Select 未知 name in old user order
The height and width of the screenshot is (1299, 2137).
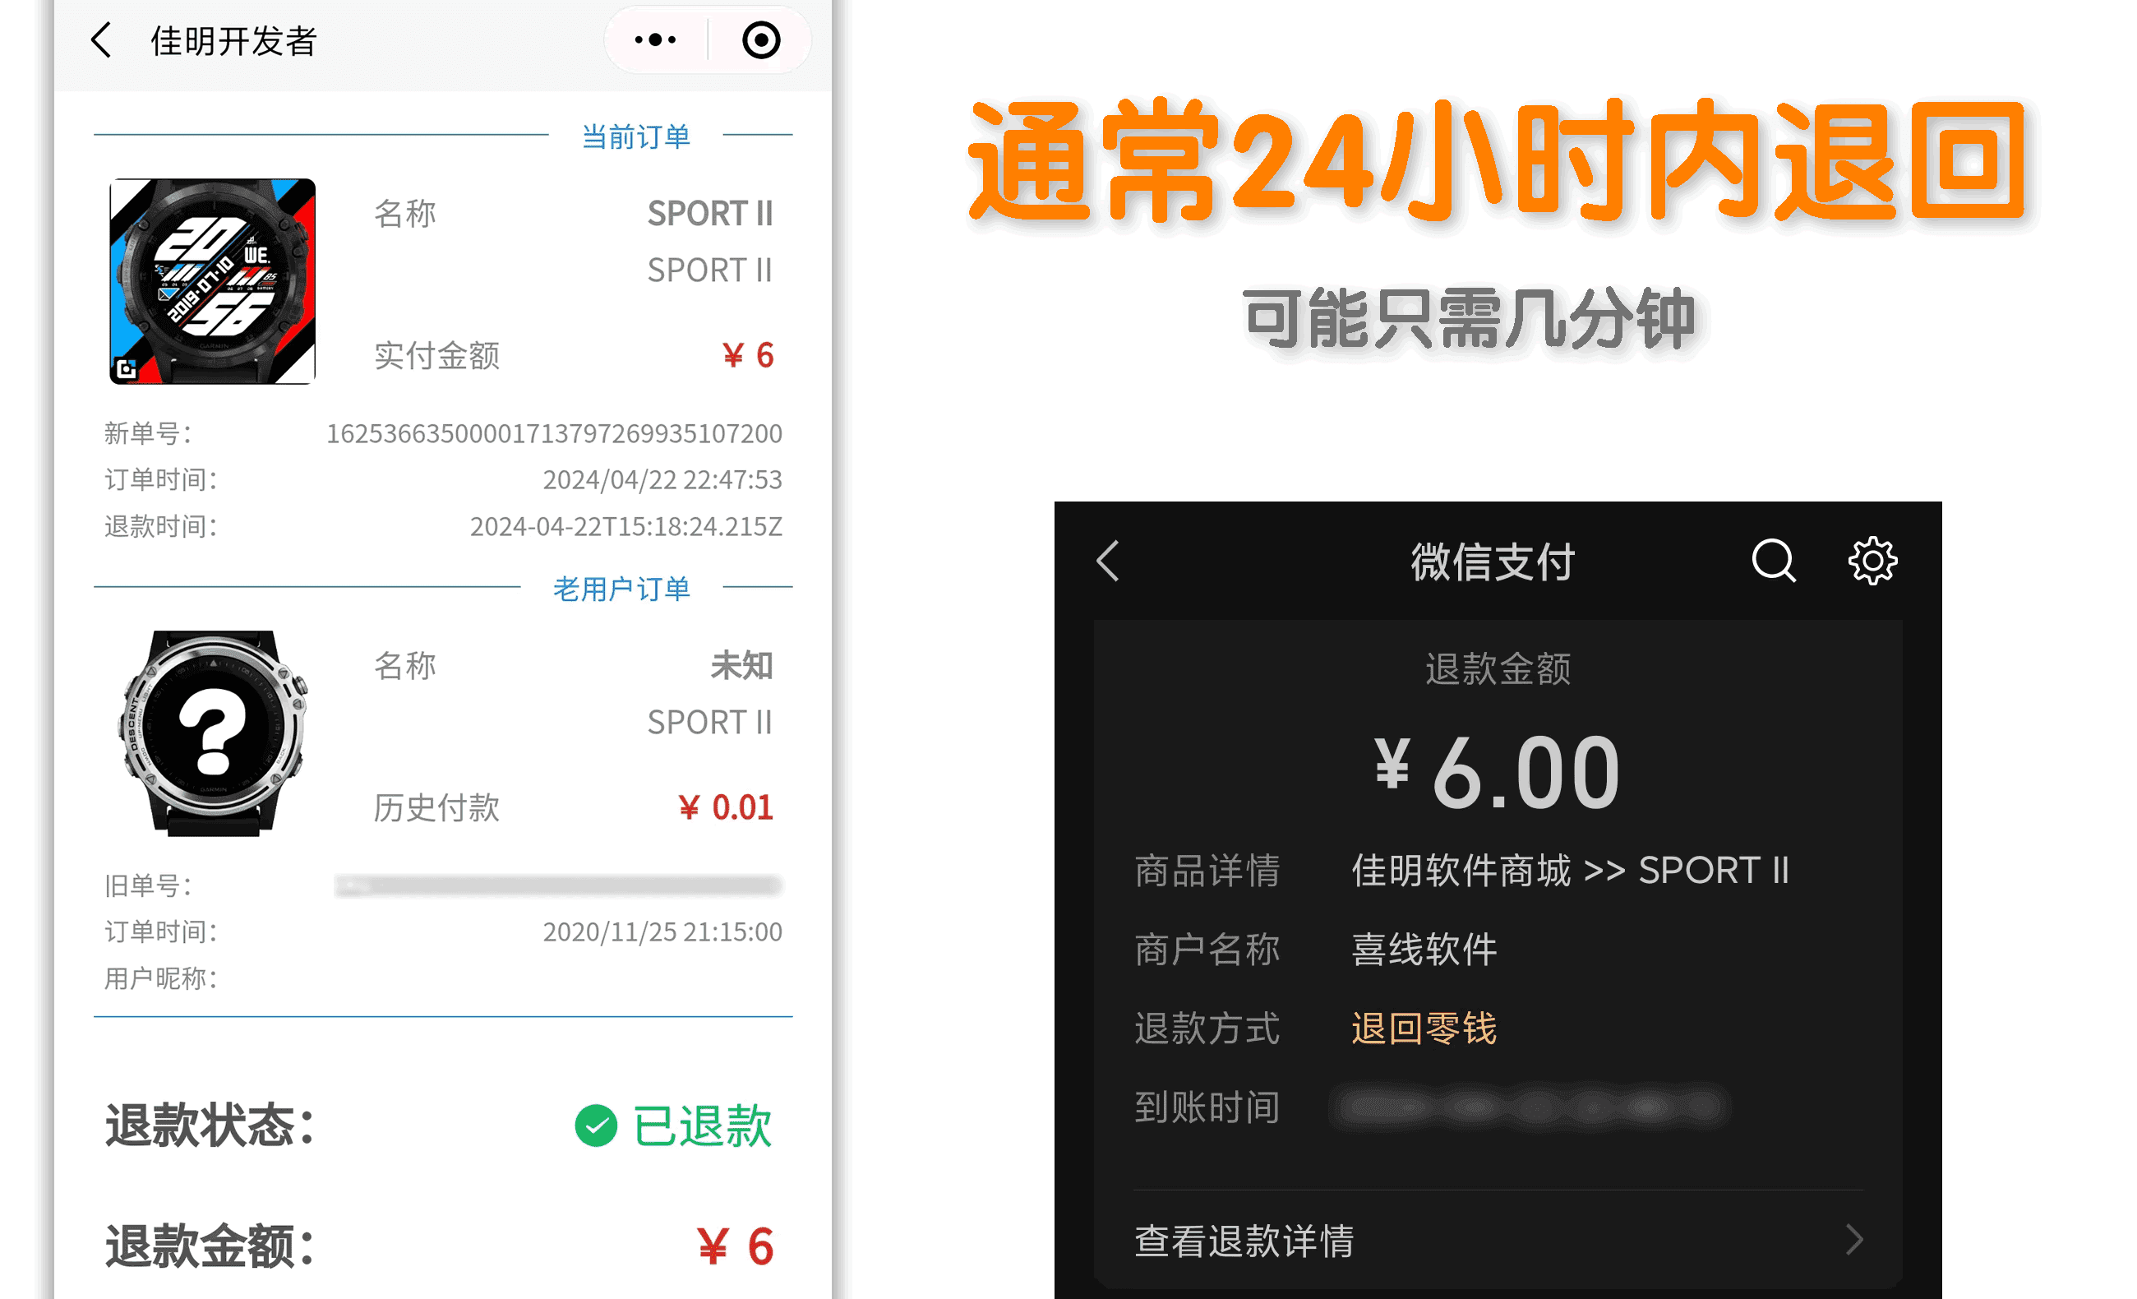coord(741,666)
